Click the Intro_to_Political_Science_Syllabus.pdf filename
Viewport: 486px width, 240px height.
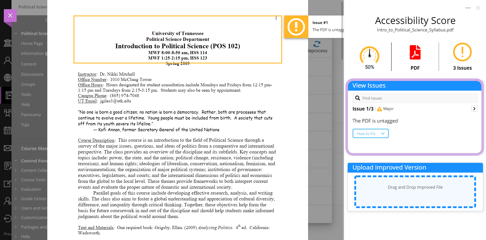[x=415, y=30]
